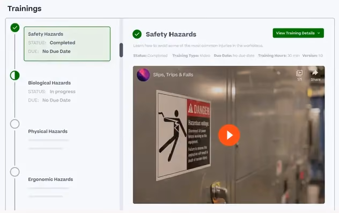Click the training description about common injuries
339x213 pixels.
(x=198, y=45)
